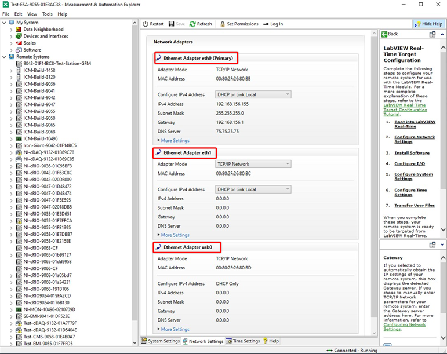Select NI-MON-10496-0210709D device icon

19,309
